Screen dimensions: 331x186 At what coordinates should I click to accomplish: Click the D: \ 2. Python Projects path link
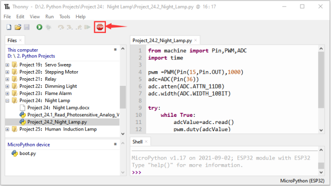[x=31, y=56]
